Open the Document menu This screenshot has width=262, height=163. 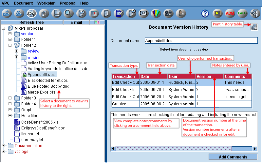pos(23,3)
